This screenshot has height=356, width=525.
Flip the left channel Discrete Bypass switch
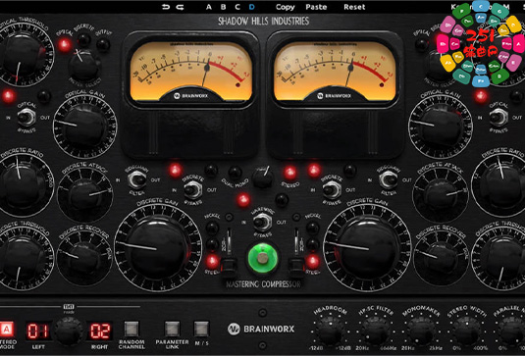193,189
